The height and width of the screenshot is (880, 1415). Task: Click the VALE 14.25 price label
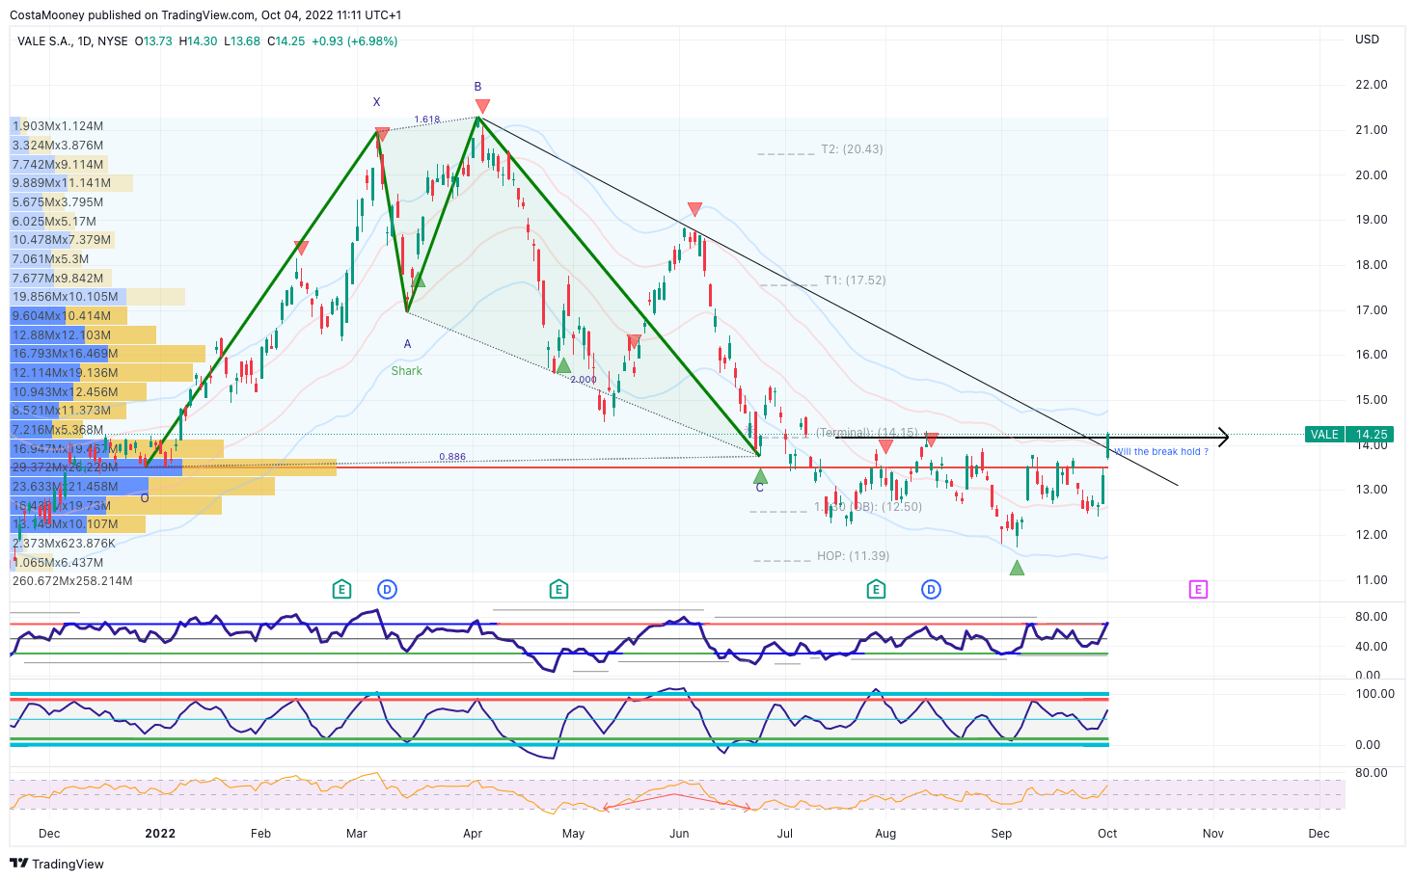(x=1349, y=435)
